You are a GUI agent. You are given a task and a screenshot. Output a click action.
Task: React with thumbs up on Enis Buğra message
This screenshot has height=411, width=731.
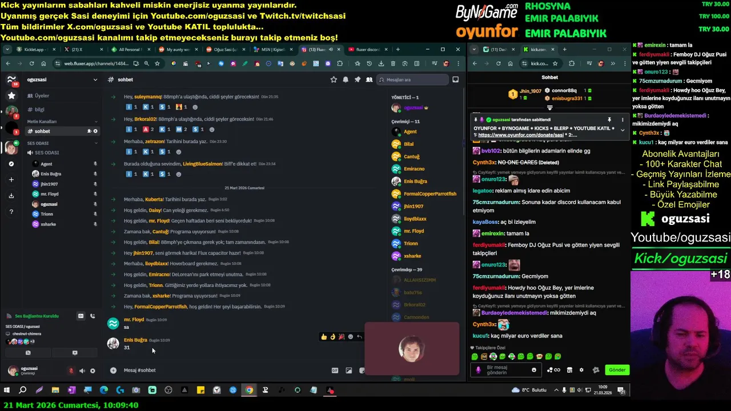324,337
